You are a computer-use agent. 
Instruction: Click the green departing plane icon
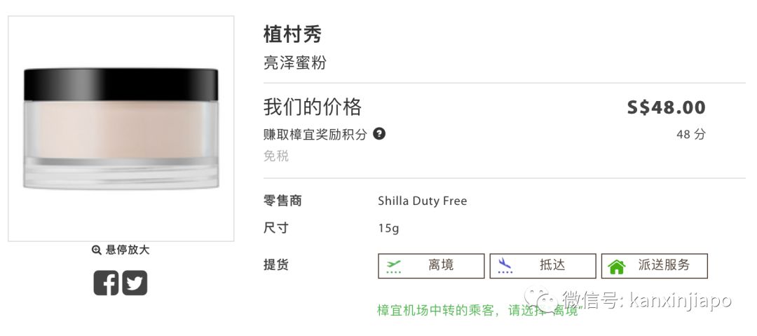393,266
